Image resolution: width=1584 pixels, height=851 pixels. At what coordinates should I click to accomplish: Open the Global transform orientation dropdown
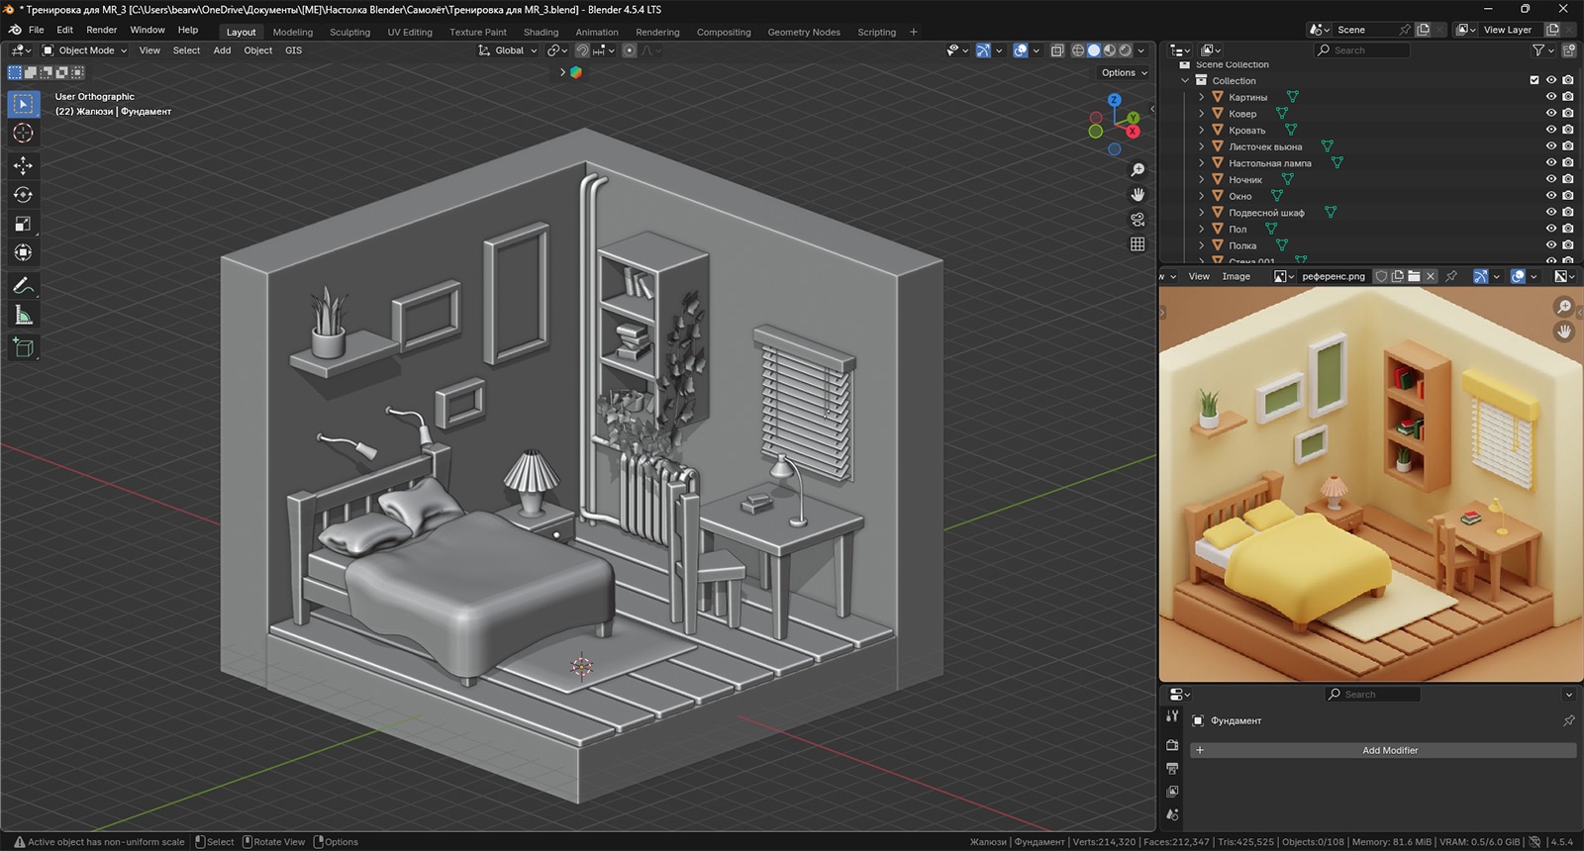pyautogui.click(x=509, y=50)
